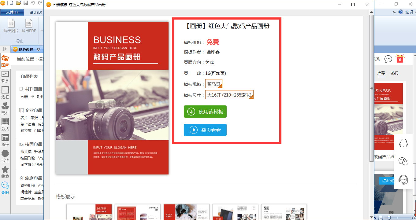Click the 导出图片 export image icon
The image size is (416, 220).
click(x=11, y=26)
